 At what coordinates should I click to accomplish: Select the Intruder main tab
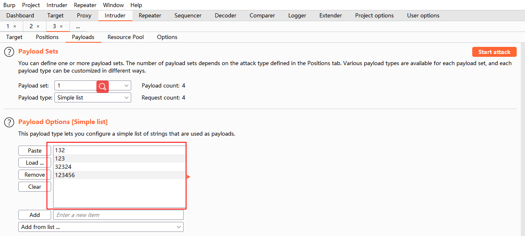coord(115,15)
